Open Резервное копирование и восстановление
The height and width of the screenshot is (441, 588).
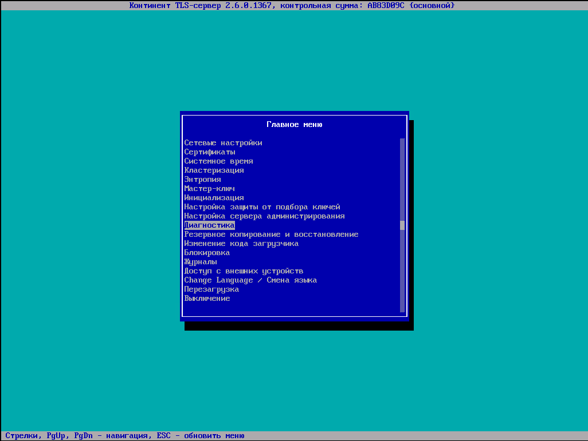coord(271,235)
